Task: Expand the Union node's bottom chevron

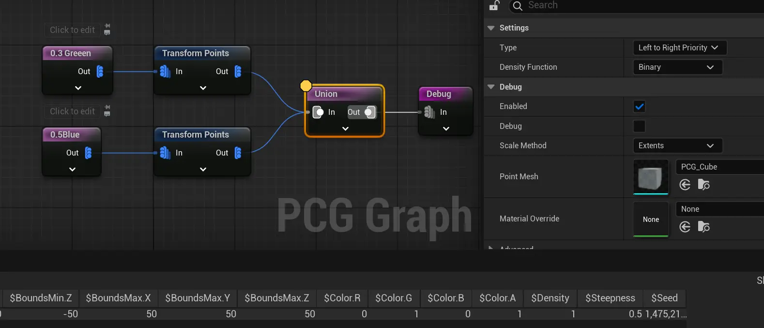Action: 345,129
